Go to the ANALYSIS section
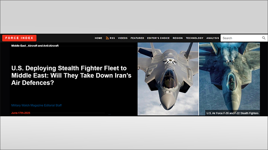268x150 pixels. coord(213,38)
